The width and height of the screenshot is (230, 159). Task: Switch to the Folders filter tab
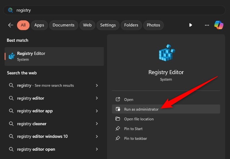(131, 25)
